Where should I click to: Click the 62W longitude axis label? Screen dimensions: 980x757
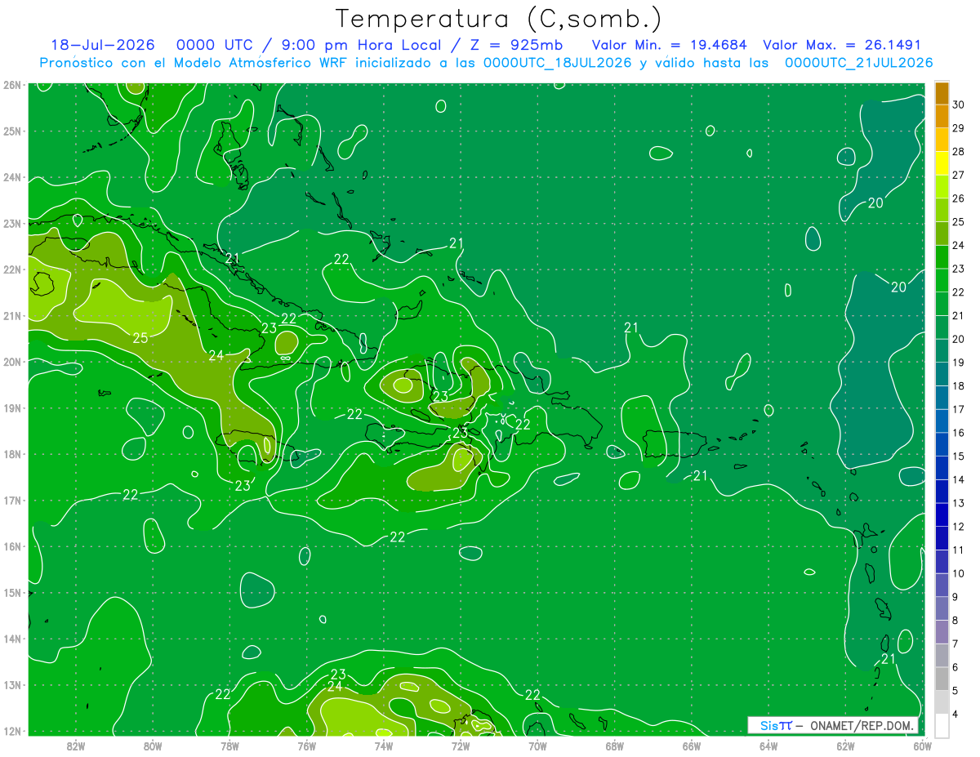(x=845, y=745)
